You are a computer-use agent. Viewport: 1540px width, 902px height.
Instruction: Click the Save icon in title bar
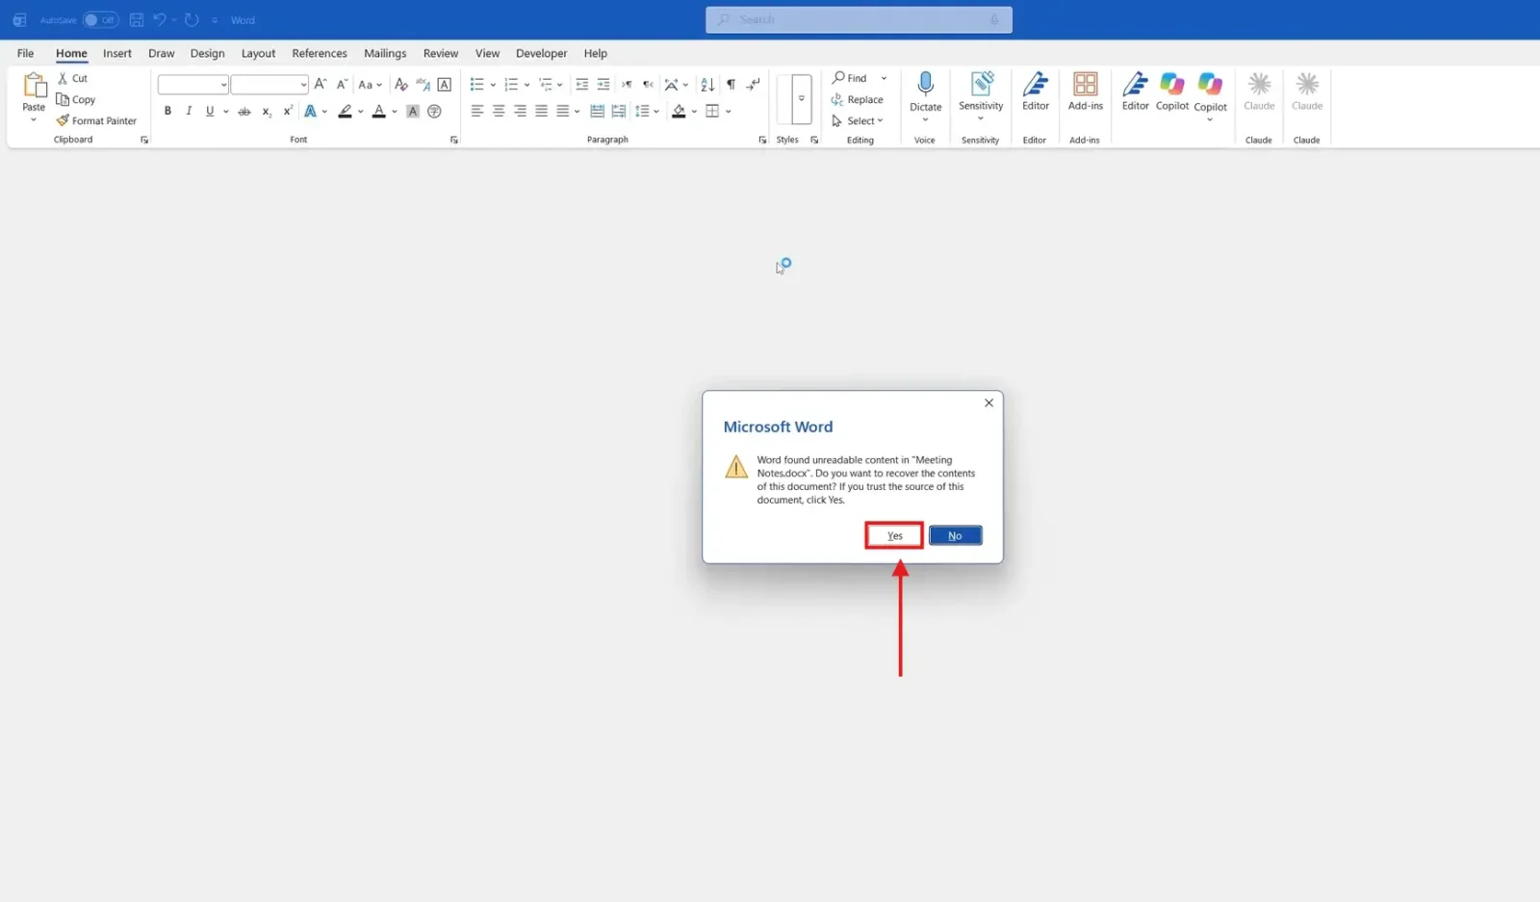[x=137, y=19]
